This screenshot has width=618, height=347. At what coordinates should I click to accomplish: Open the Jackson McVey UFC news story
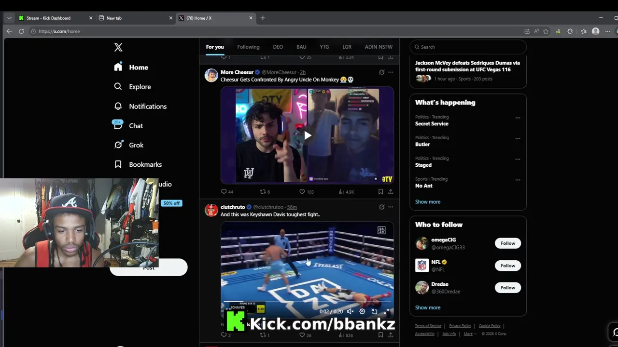coord(467,70)
